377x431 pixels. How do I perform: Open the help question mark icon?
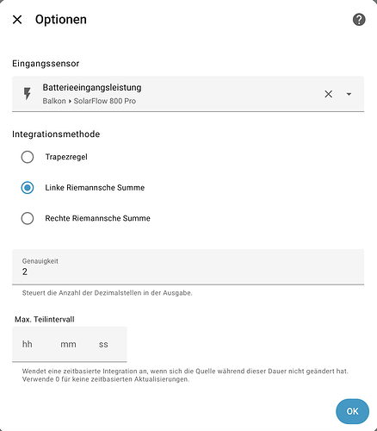click(359, 20)
